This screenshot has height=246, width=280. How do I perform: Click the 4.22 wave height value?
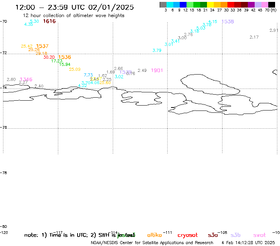click(x=82, y=86)
